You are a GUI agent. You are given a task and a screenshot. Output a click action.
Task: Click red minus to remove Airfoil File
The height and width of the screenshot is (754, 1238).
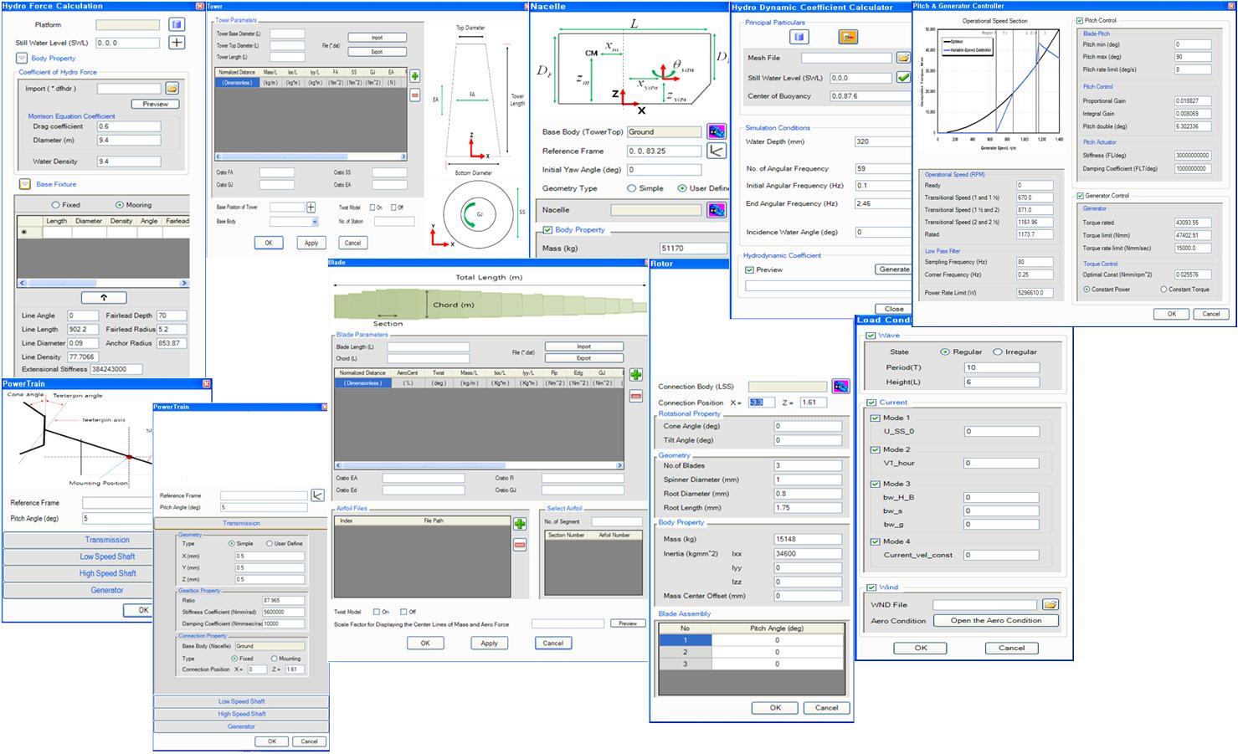pyautogui.click(x=520, y=545)
